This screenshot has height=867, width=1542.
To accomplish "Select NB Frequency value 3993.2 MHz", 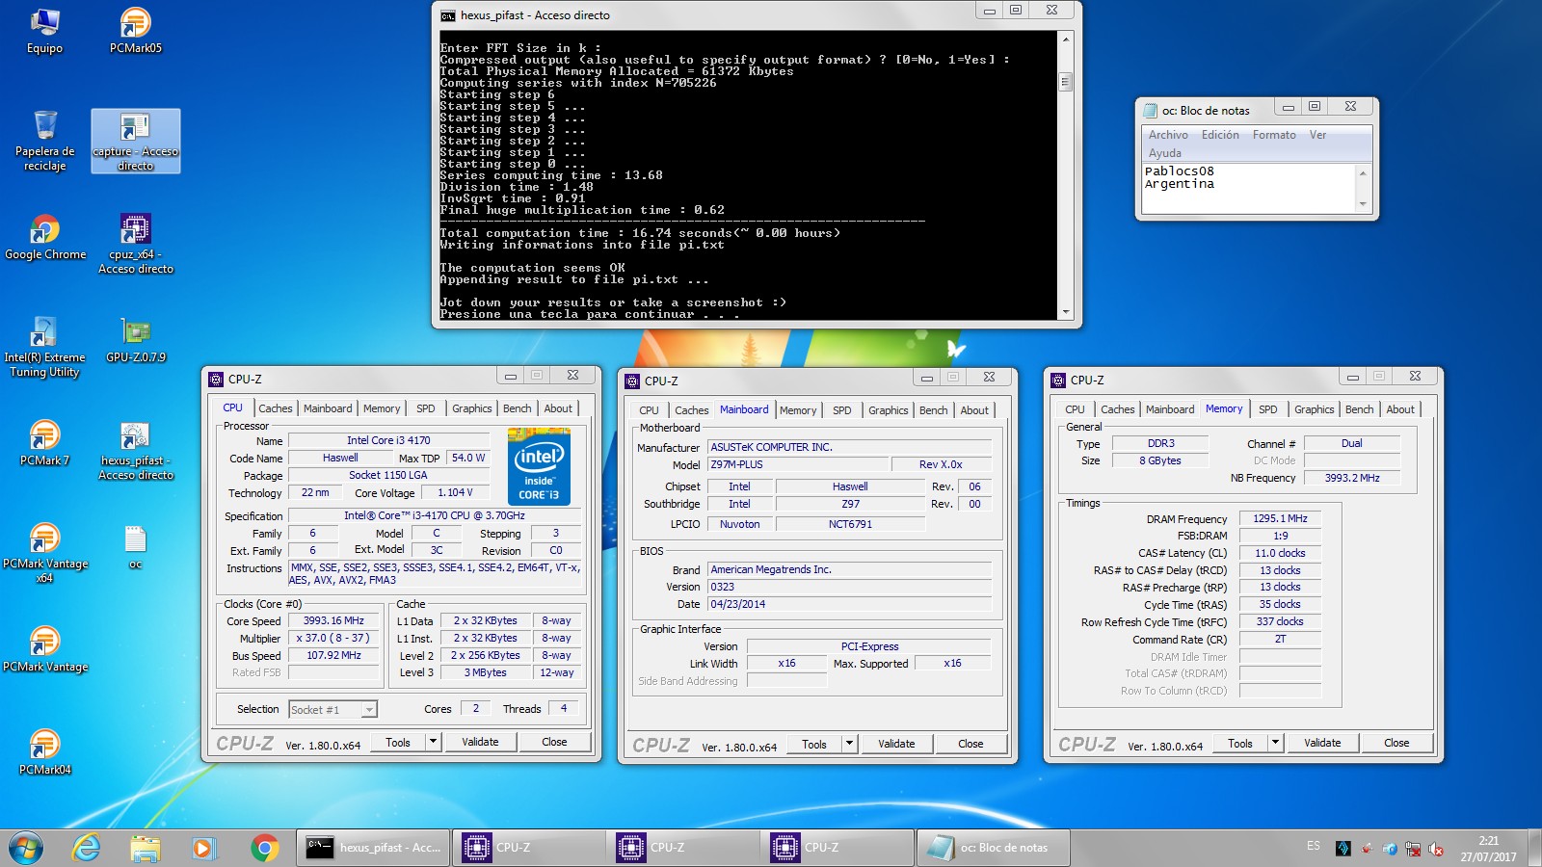I will [1351, 478].
